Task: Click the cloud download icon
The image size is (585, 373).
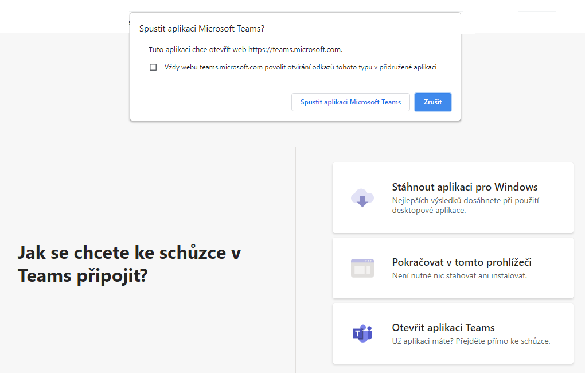Action: [x=362, y=198]
